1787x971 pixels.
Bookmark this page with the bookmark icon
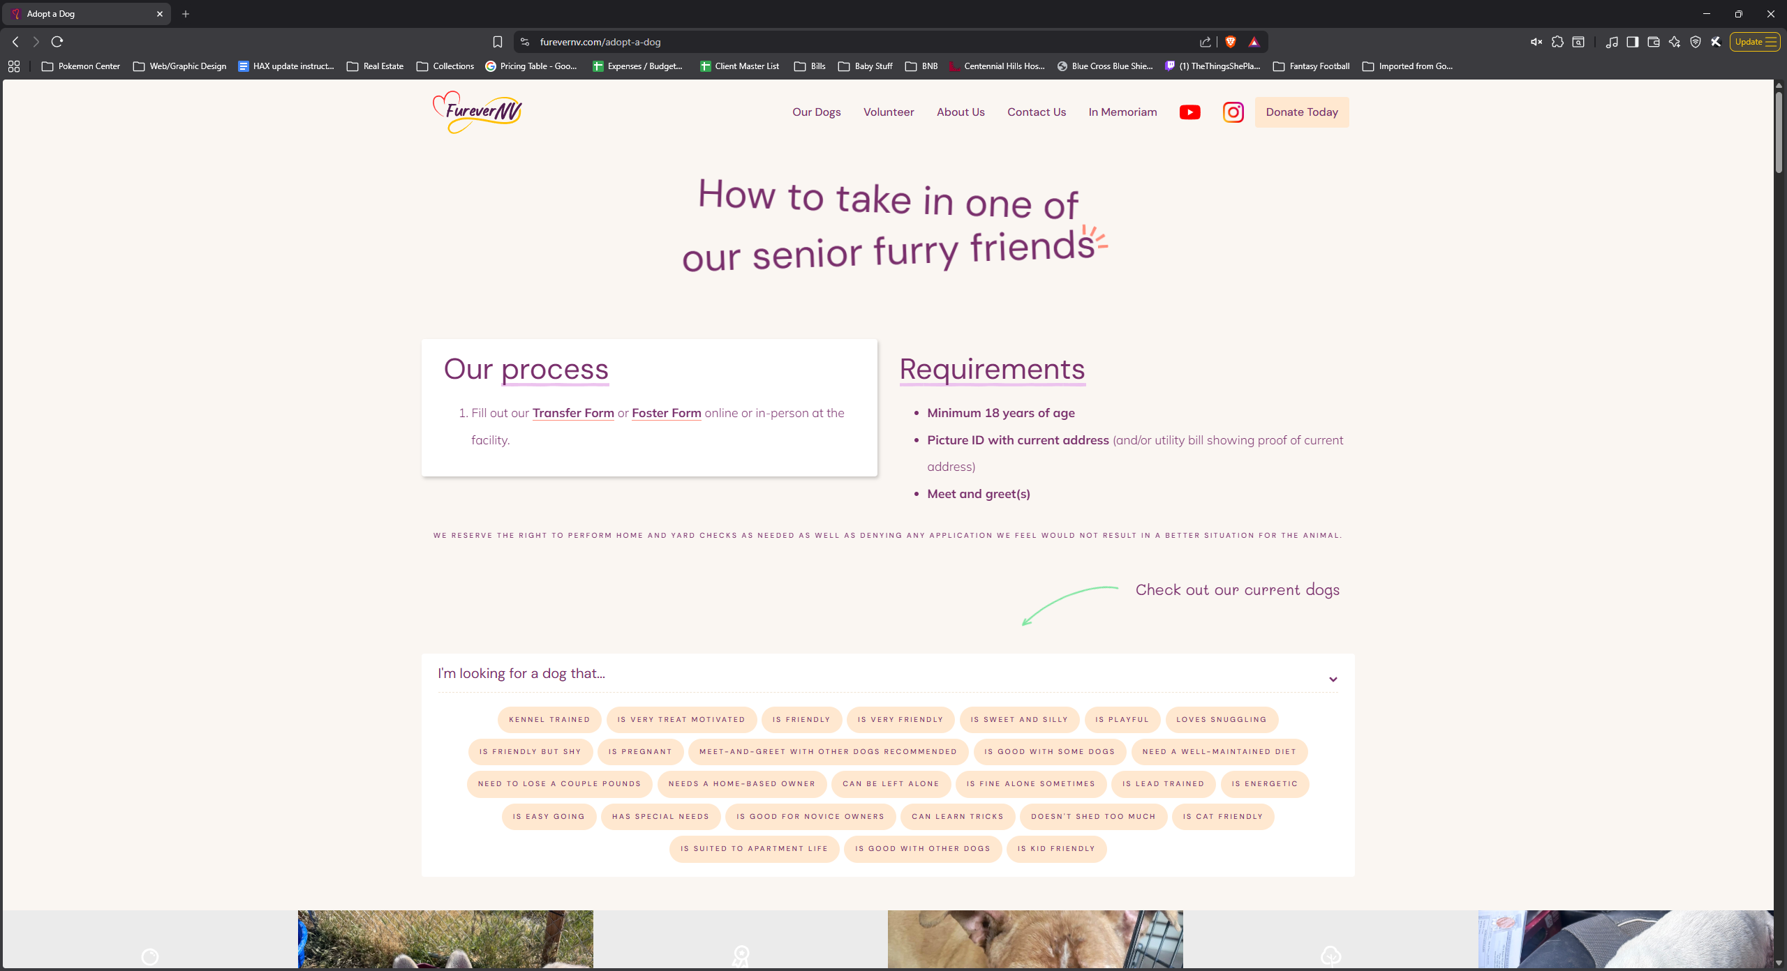[497, 42]
